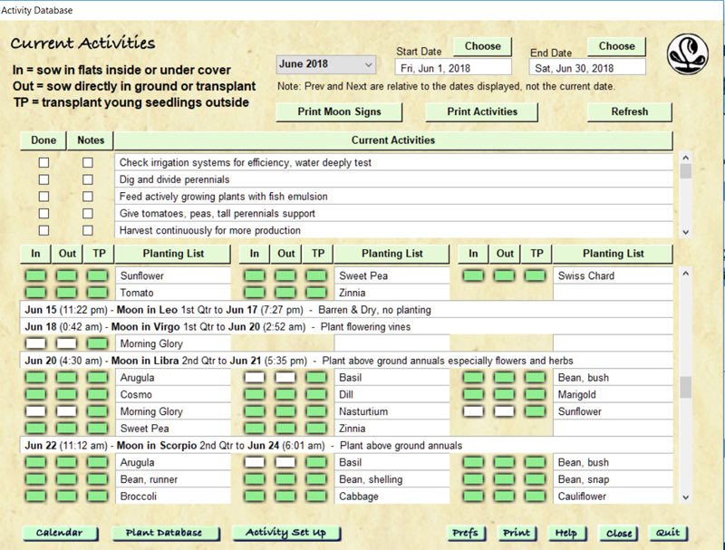725x550 pixels.
Task: Click the bottom Print button
Action: click(x=517, y=533)
